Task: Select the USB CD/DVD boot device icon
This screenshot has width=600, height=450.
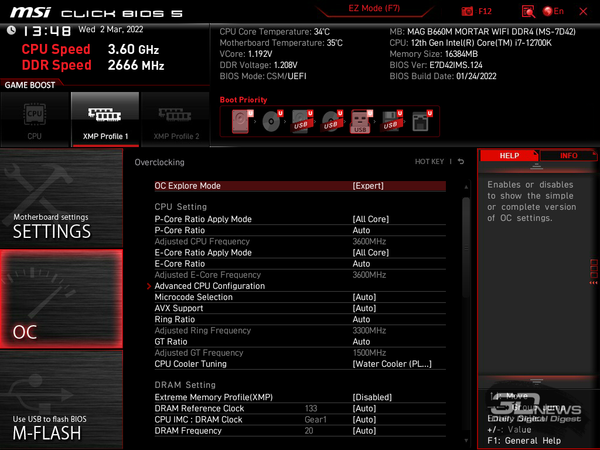Action: coord(332,121)
